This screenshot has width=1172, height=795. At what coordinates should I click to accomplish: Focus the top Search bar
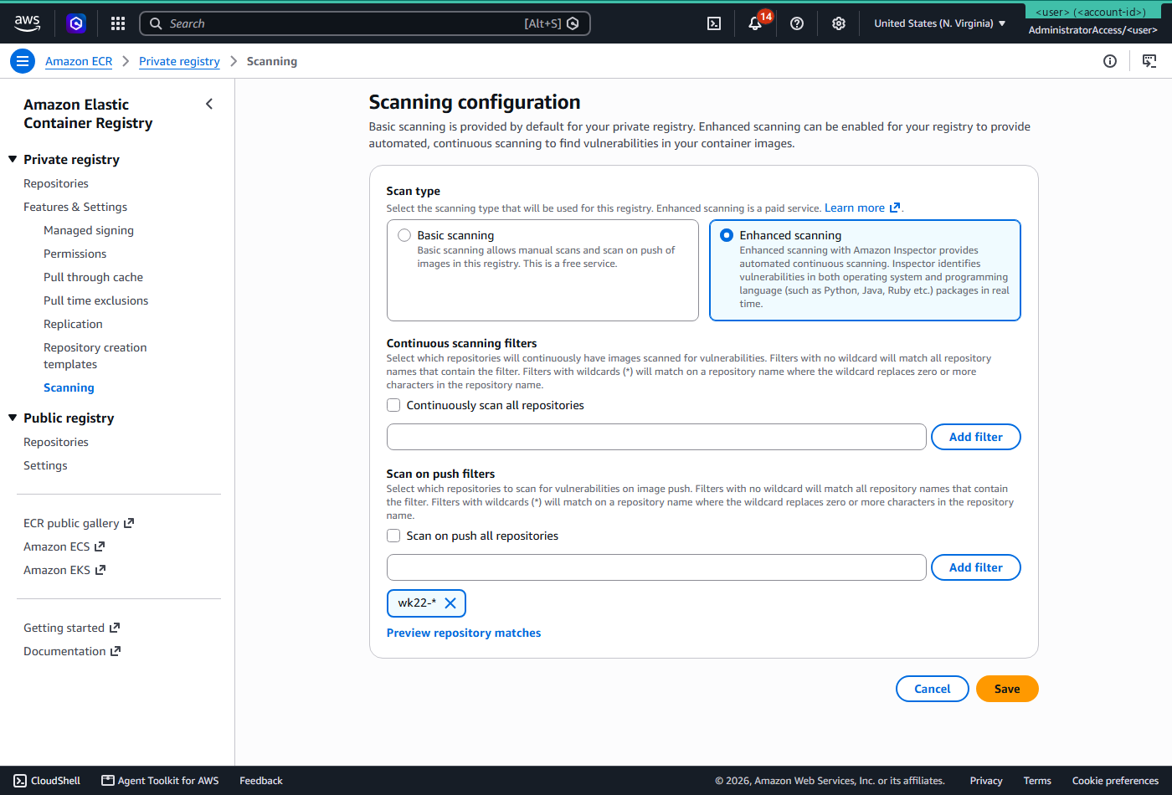pyautogui.click(x=365, y=23)
